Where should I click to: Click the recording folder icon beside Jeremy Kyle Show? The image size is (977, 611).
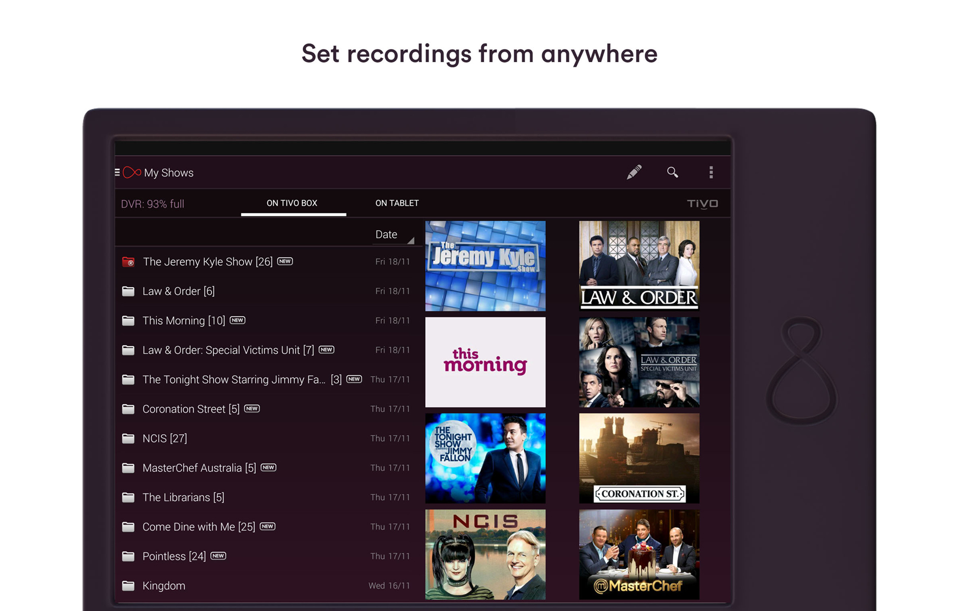coord(128,261)
